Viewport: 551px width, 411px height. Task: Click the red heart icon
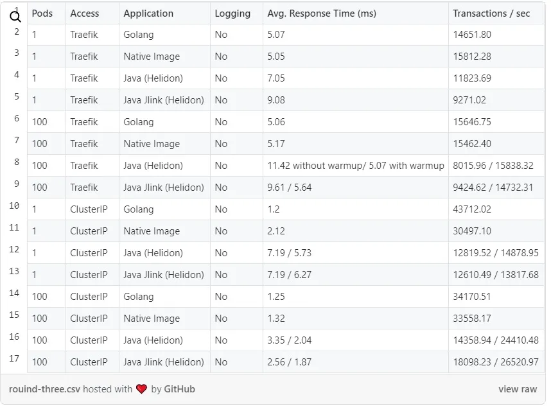coord(141,389)
